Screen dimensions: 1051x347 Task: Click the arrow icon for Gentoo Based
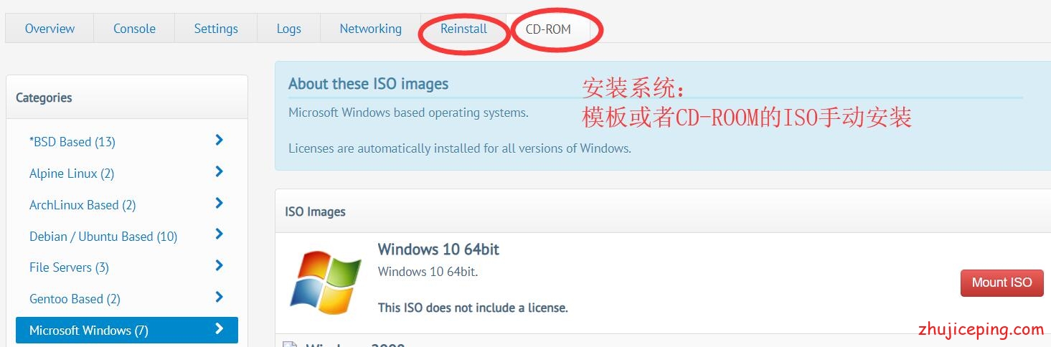220,298
